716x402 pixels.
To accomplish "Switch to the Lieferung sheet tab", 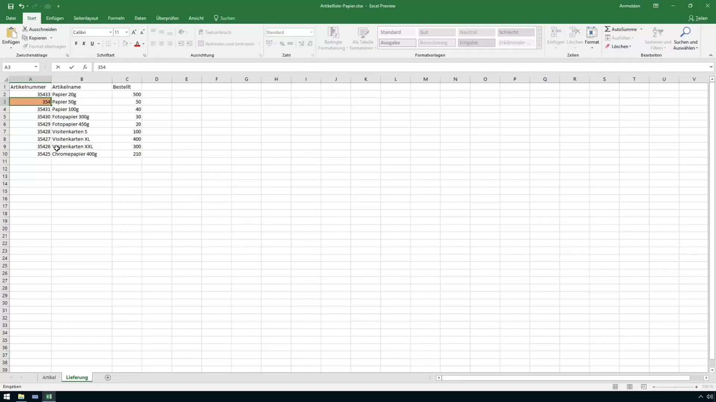I will [x=77, y=377].
